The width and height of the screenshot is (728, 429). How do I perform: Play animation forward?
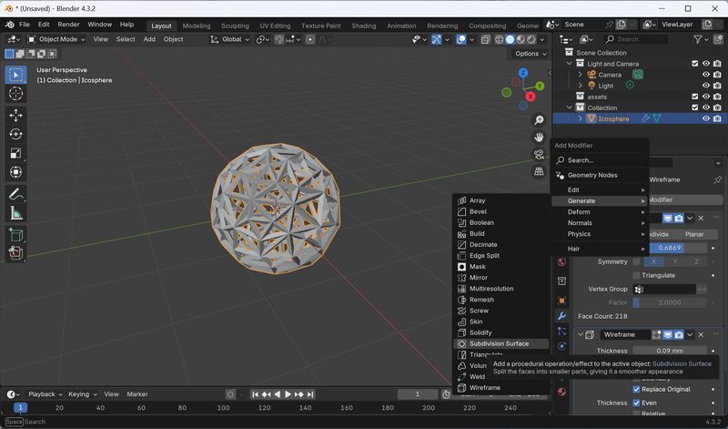point(288,394)
